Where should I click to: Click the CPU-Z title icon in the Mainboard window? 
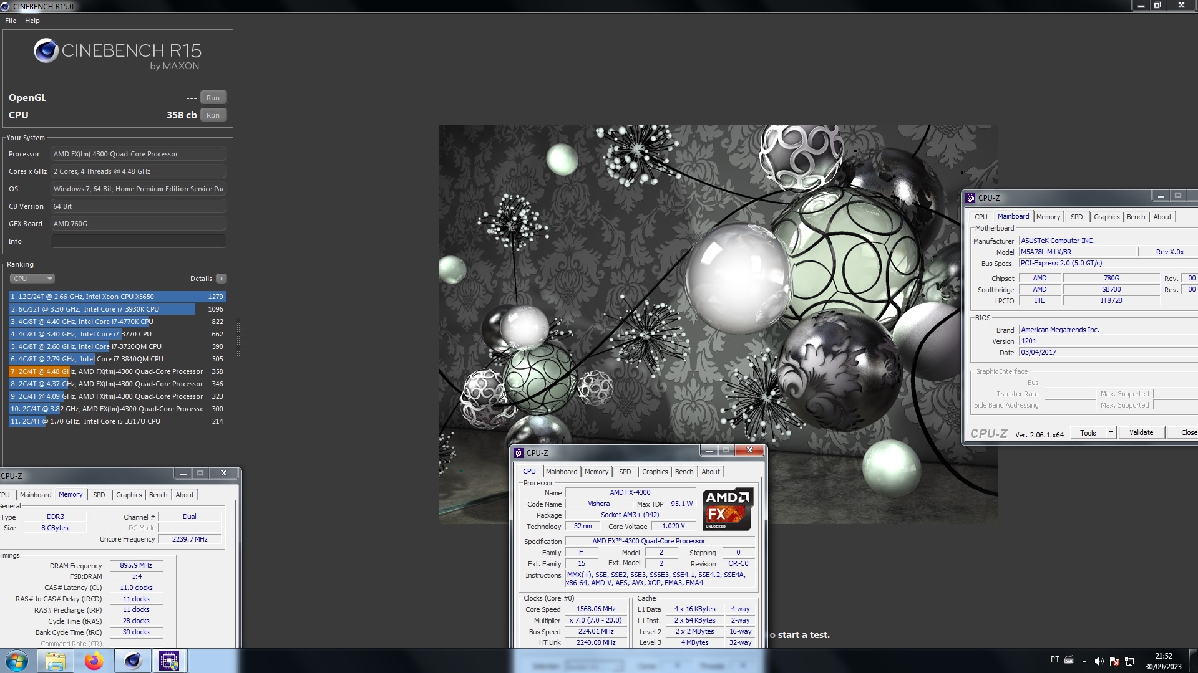(x=970, y=198)
